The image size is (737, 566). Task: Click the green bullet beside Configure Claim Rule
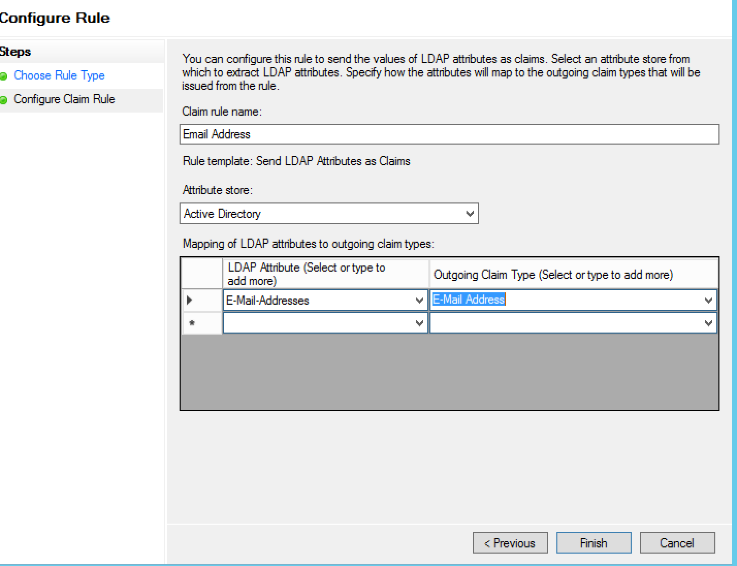tap(4, 100)
